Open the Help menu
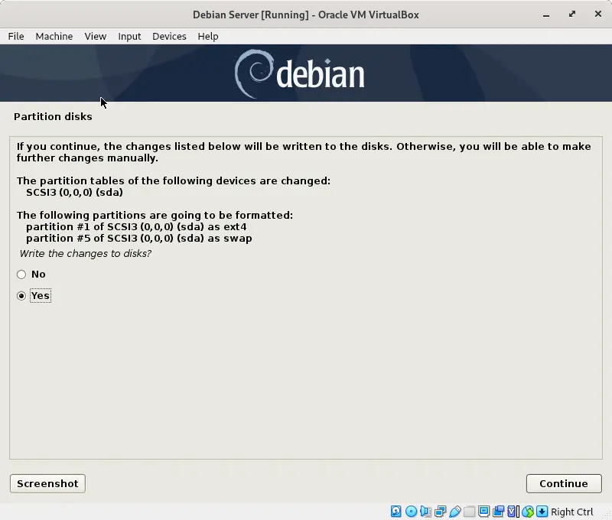Screen dimensions: 612x520 tap(208, 36)
